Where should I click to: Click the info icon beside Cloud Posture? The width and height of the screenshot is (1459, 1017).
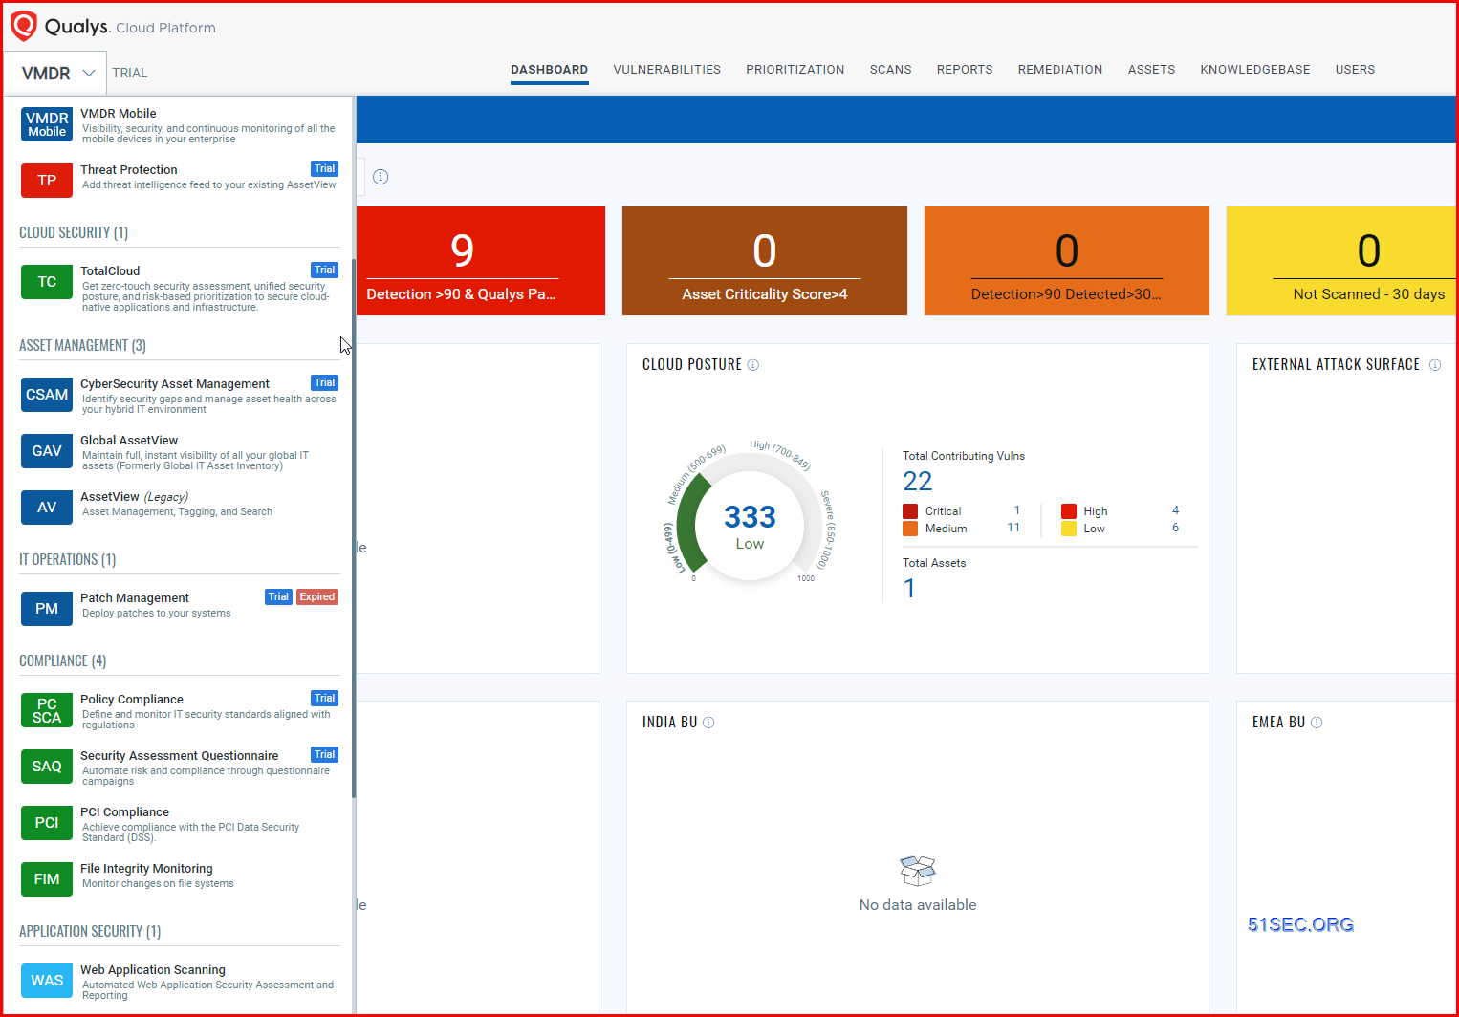click(x=753, y=365)
